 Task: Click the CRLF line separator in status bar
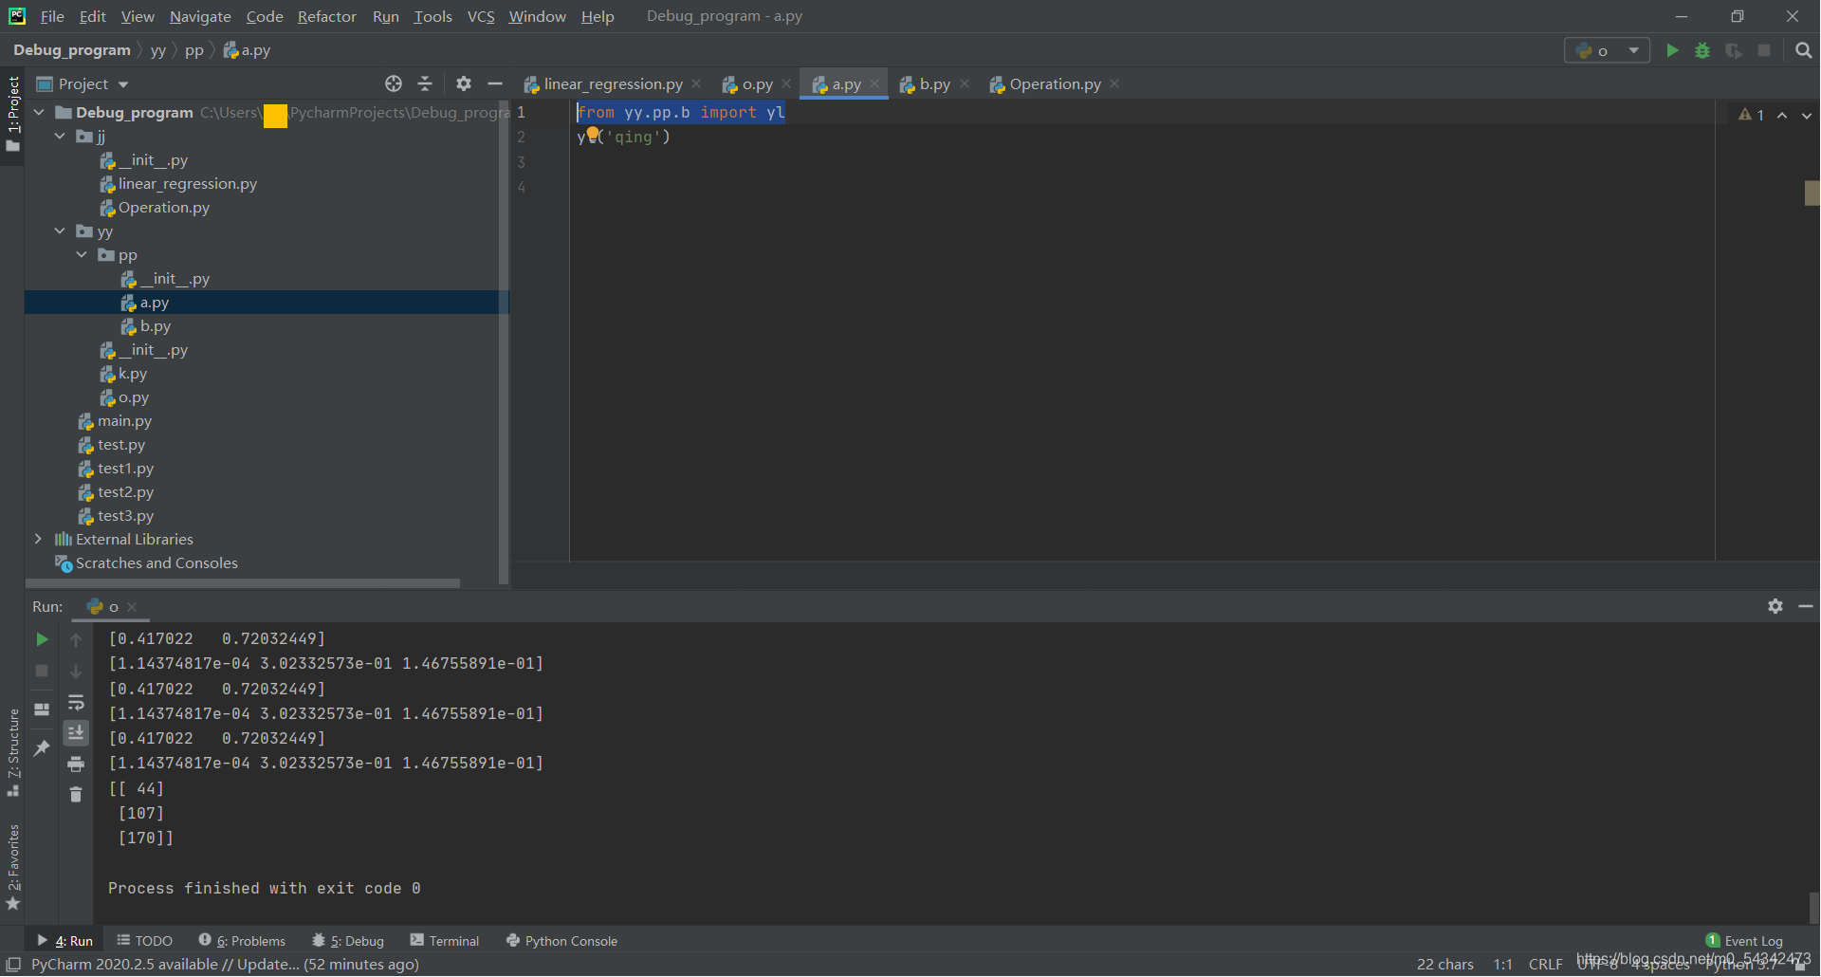coord(1545,965)
